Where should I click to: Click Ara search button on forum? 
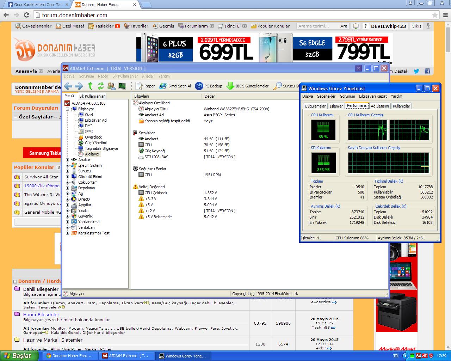[x=344, y=26]
